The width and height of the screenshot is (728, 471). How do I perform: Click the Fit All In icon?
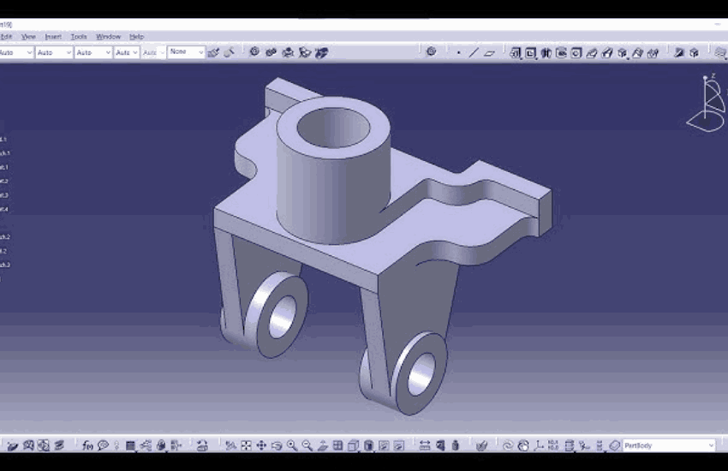(x=246, y=445)
